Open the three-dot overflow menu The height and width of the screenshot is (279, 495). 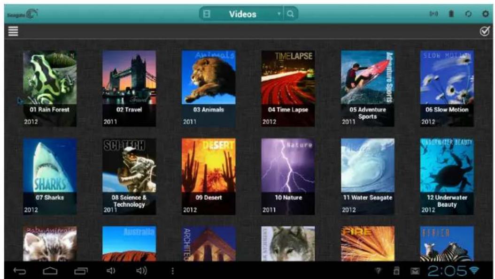[172, 271]
